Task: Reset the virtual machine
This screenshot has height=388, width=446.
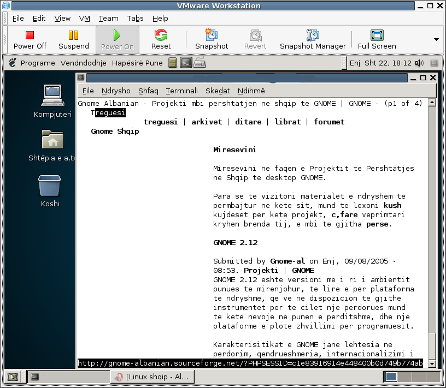Action: (x=161, y=39)
